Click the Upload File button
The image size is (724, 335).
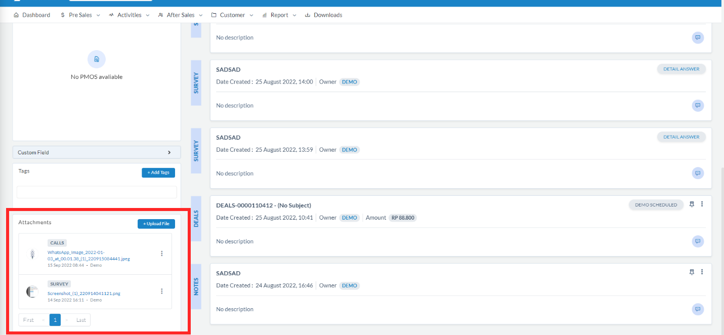pos(156,224)
